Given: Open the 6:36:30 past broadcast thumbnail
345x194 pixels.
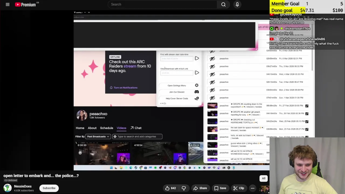Looking at the screenshot, I should (103, 153).
